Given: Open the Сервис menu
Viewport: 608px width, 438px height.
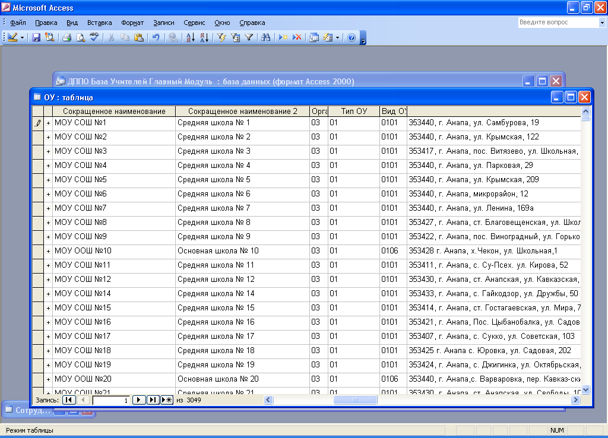Looking at the screenshot, I should [194, 23].
